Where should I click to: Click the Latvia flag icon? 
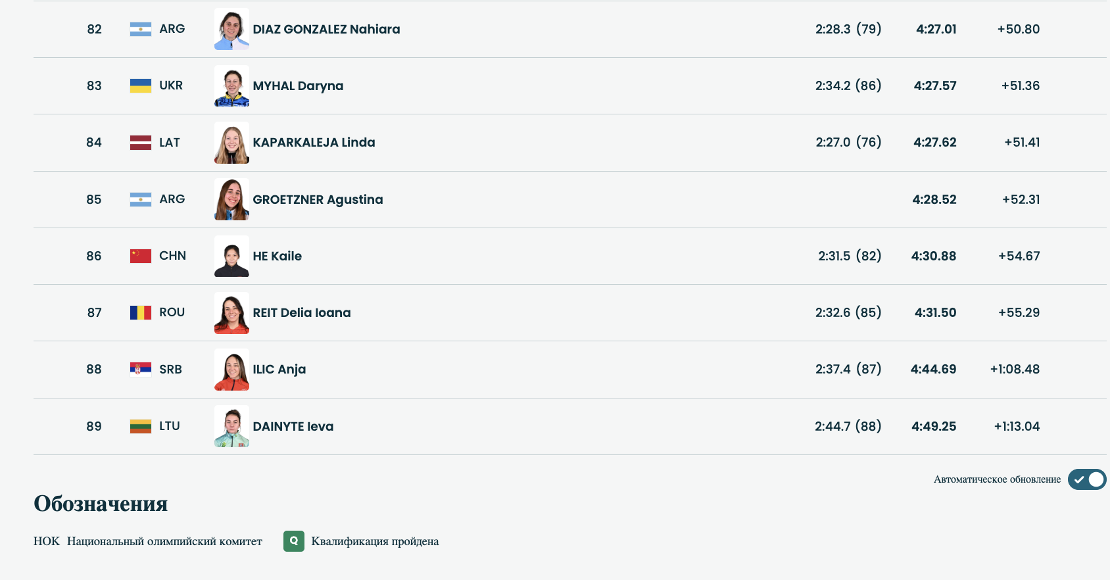tap(141, 143)
